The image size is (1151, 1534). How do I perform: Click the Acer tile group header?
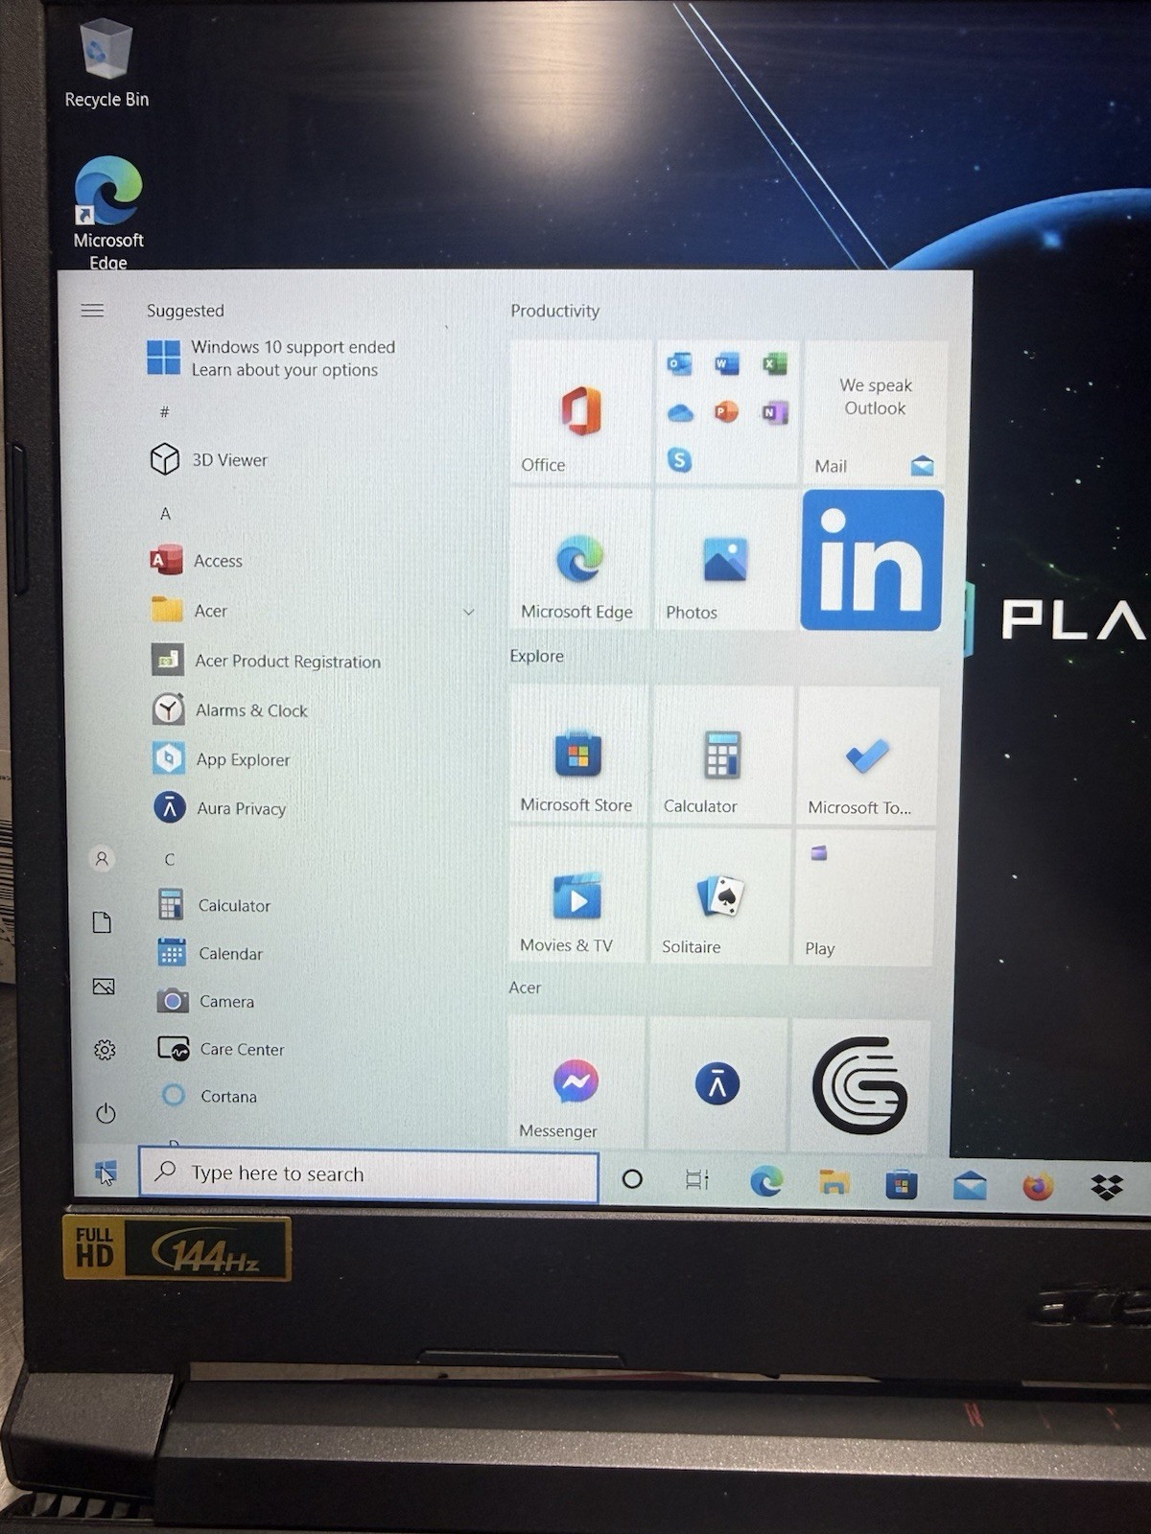pos(525,988)
